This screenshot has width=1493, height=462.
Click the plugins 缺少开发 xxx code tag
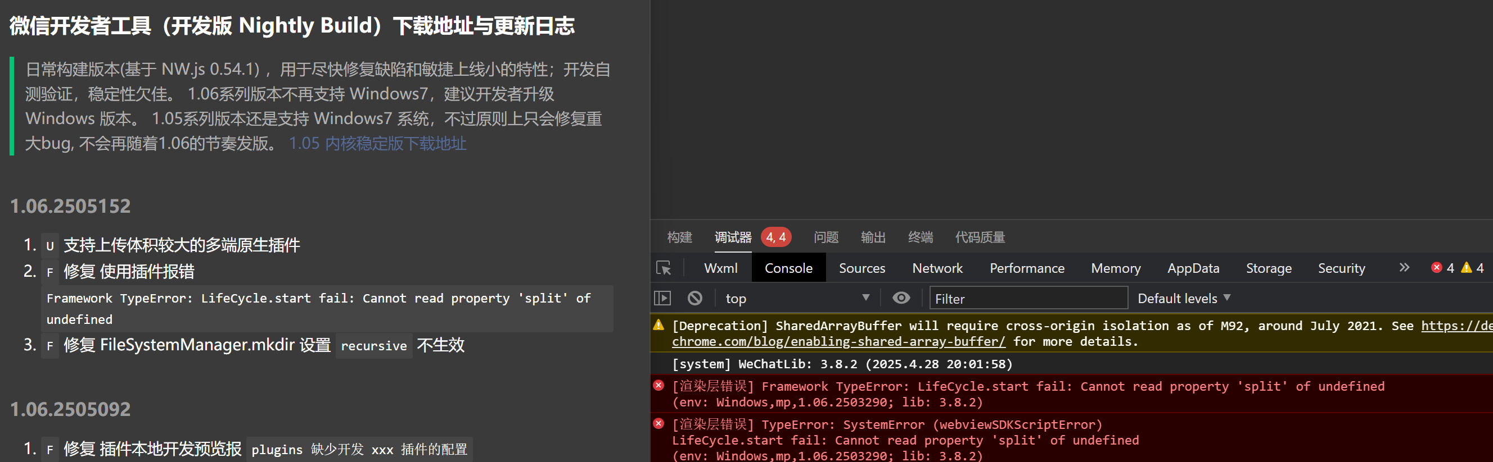[359, 449]
